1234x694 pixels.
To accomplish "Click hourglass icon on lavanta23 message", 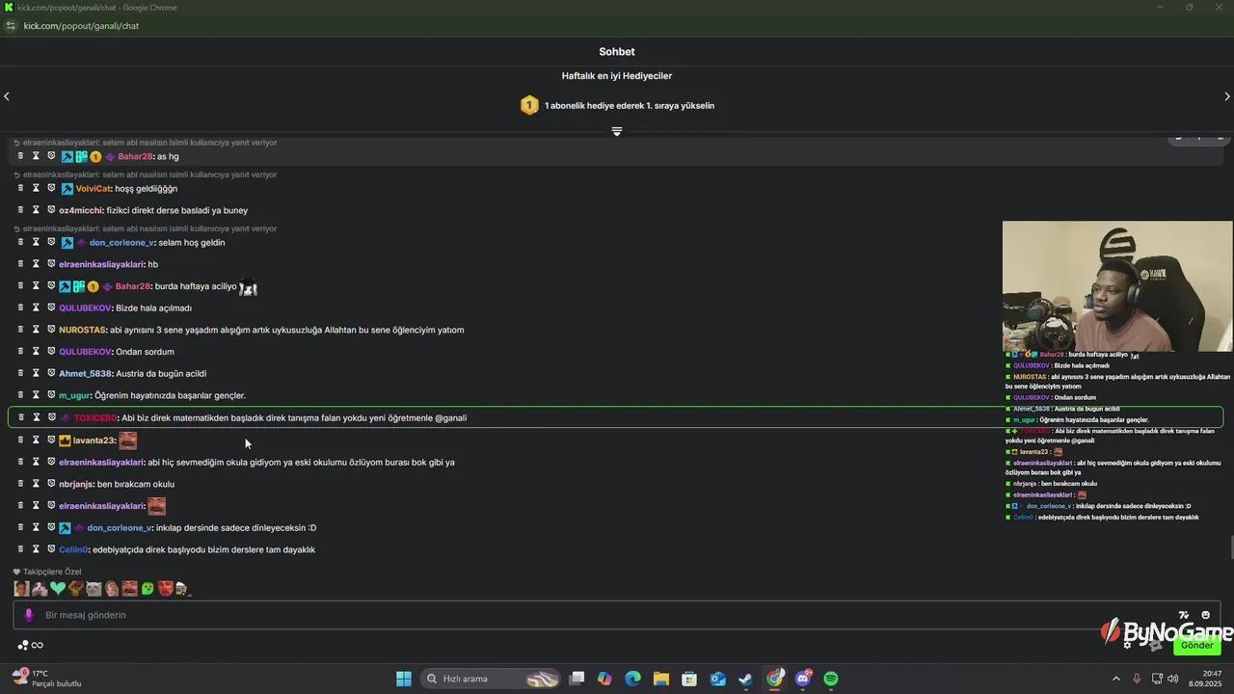I will point(36,440).
